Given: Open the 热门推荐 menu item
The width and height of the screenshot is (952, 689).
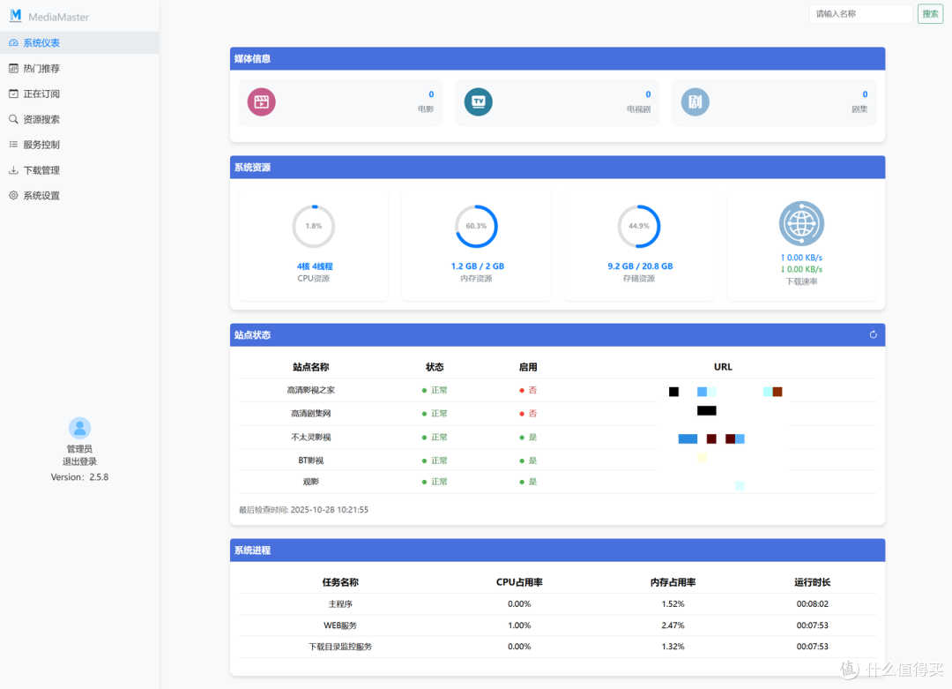Looking at the screenshot, I should [x=79, y=69].
